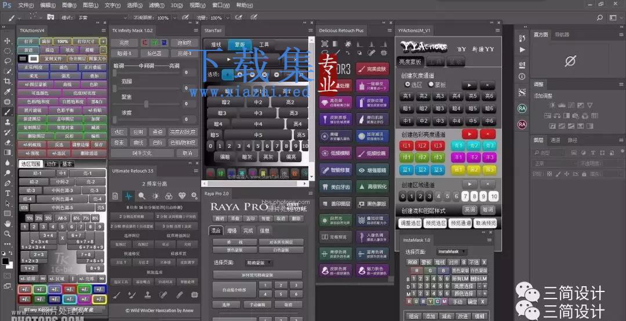This screenshot has height=321, width=626.
Task: Select the Eraser tool
Action: (7, 143)
